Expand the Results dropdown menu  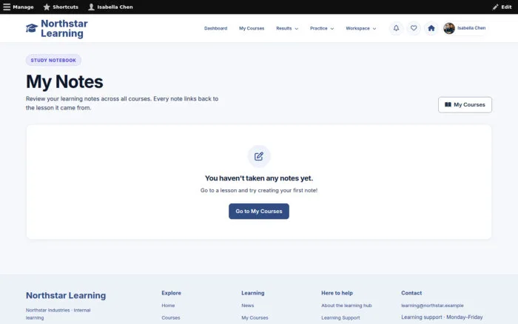[287, 28]
